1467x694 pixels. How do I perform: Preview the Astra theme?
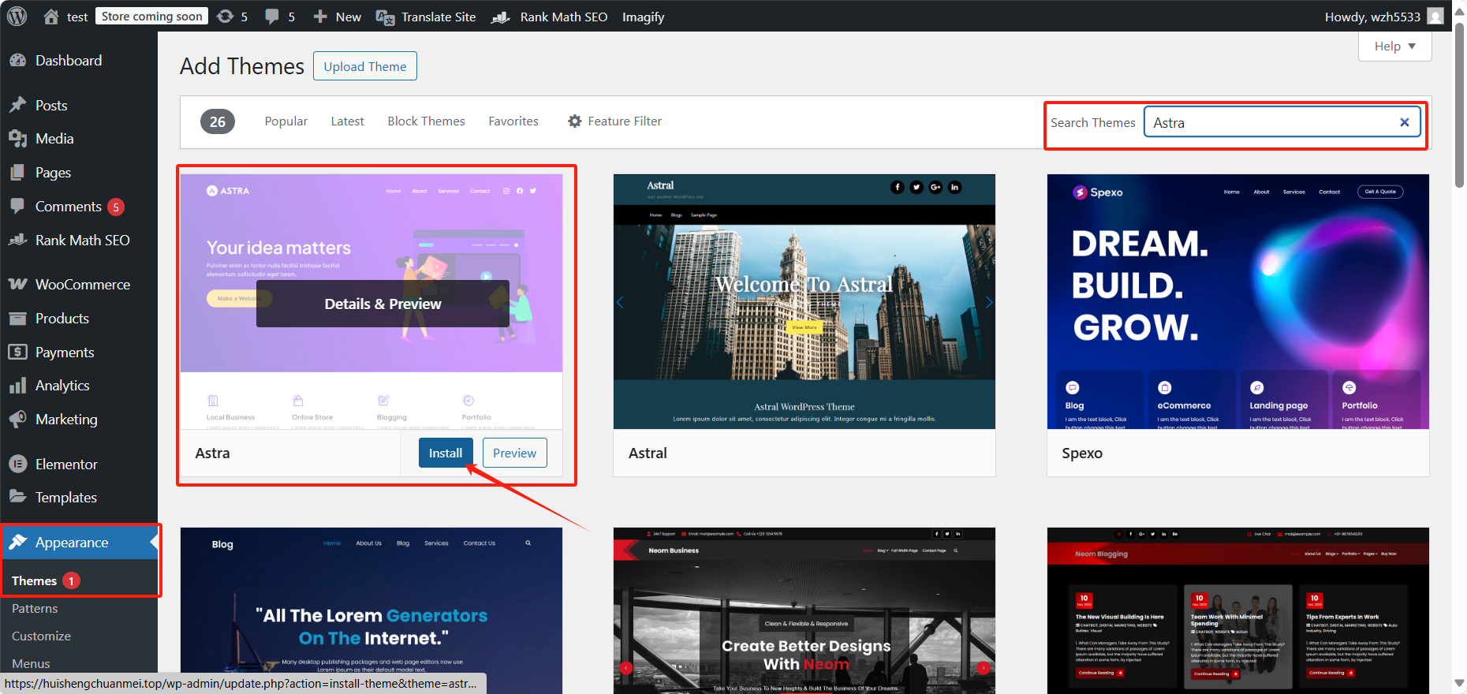tap(514, 453)
